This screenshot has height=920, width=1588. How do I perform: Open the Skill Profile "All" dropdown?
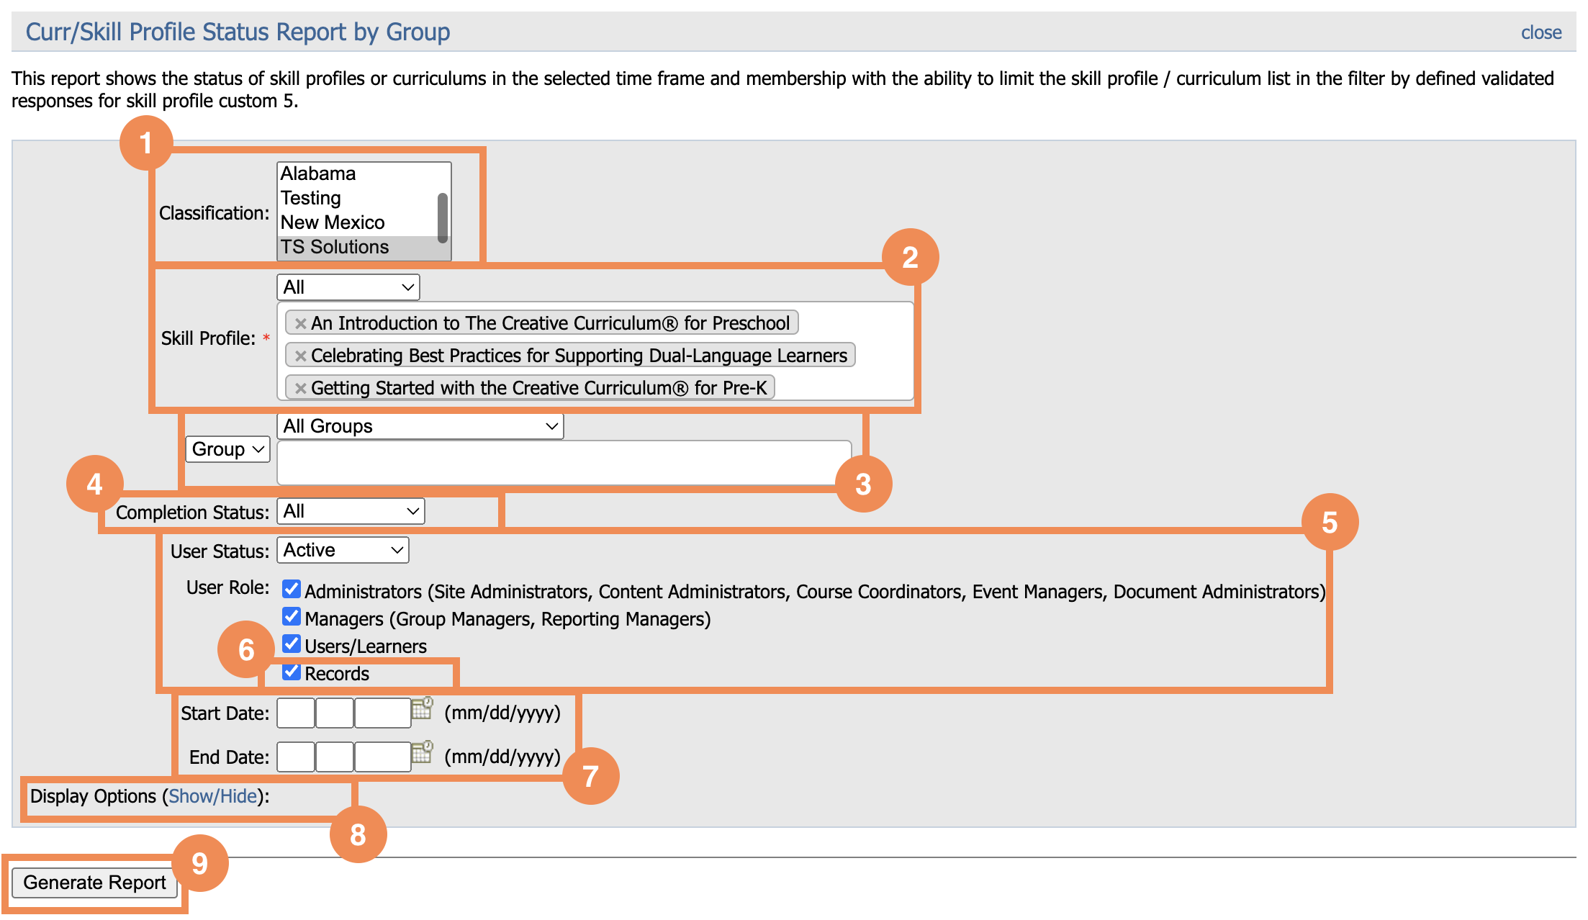(x=347, y=287)
